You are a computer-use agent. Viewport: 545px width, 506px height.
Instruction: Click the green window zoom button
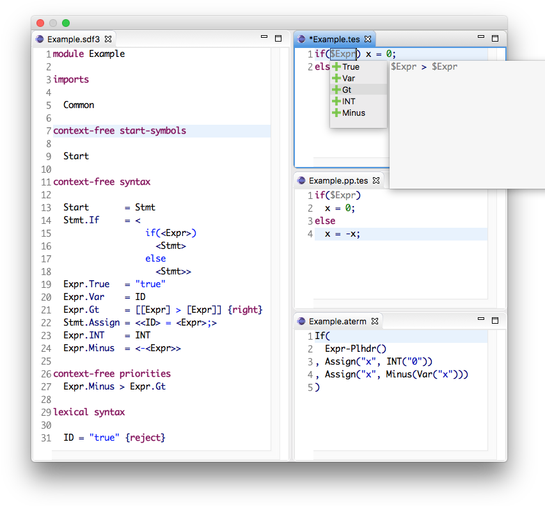pyautogui.click(x=66, y=23)
